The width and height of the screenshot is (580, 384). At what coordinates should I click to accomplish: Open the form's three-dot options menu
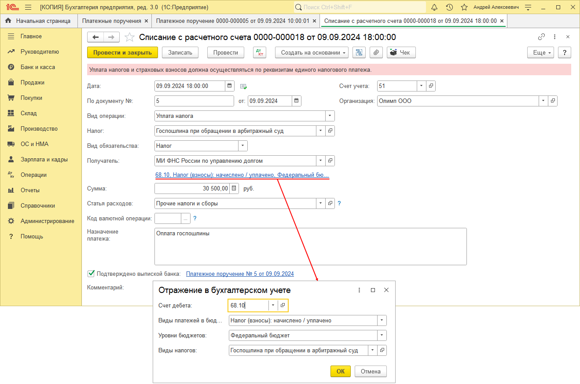click(x=554, y=37)
